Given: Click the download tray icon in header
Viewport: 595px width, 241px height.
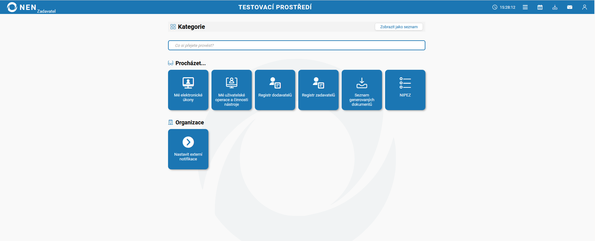Looking at the screenshot, I should (555, 7).
